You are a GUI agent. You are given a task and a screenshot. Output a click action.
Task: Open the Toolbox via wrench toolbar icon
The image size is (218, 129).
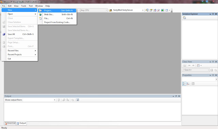coord(159,10)
